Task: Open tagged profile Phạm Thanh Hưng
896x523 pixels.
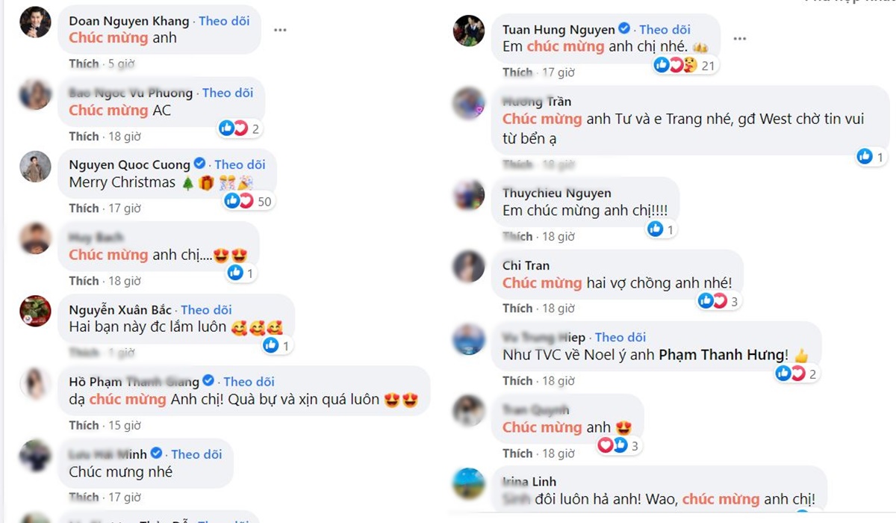Action: [x=723, y=355]
